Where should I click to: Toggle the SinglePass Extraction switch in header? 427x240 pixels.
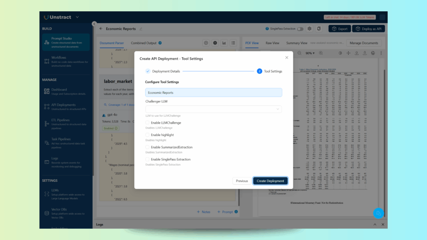coord(300,29)
